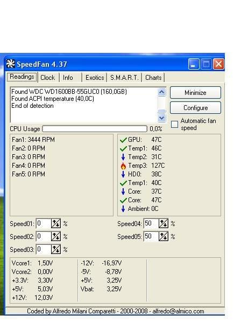Open the Exotics tab
This screenshot has width=234, height=322.
[x=95, y=78]
